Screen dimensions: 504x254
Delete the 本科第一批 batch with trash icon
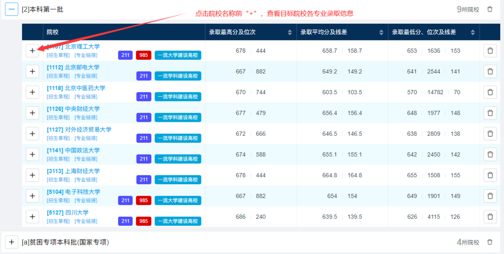pyautogui.click(x=490, y=9)
